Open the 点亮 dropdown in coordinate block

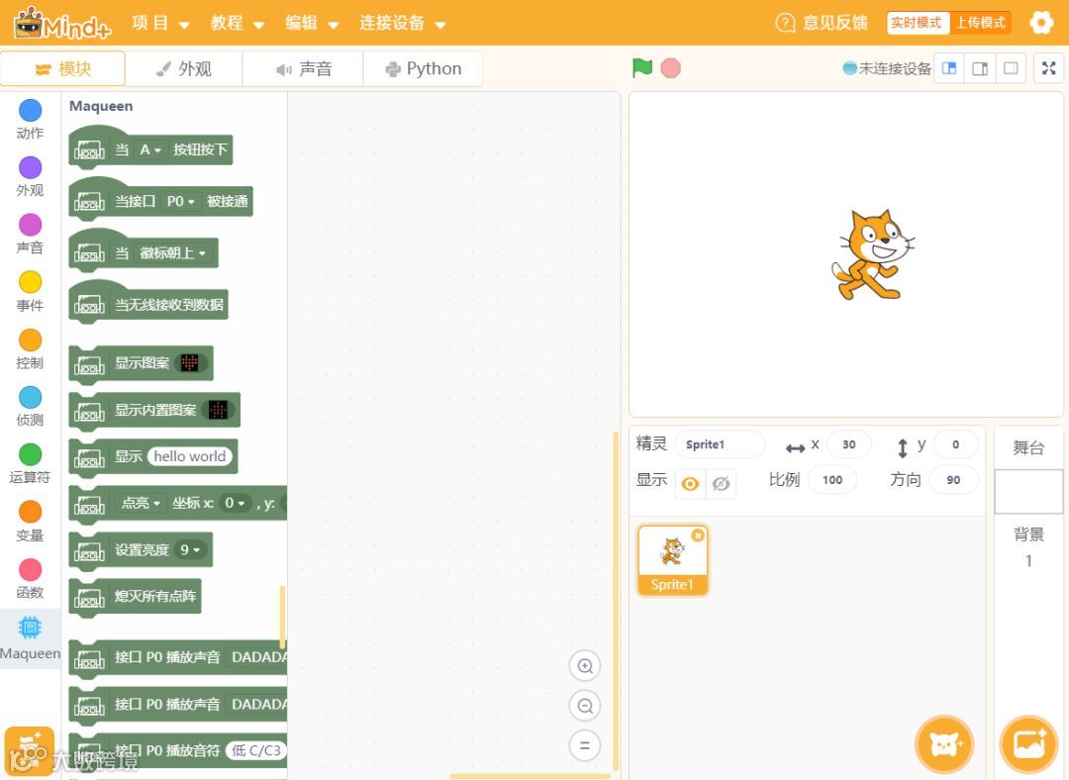tap(141, 503)
